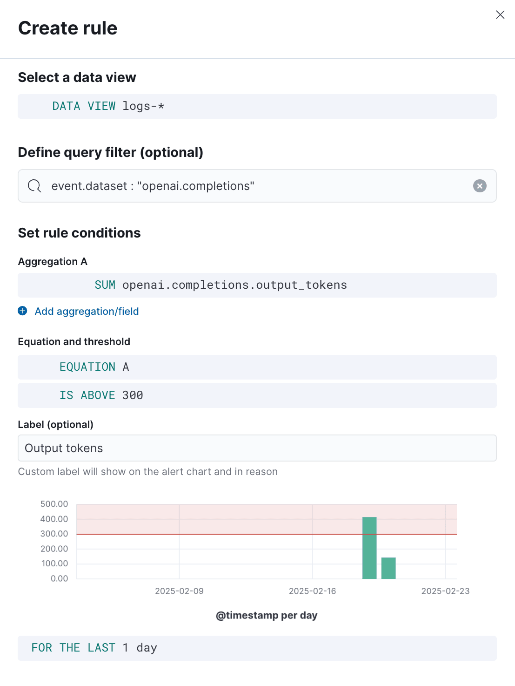Click the plus icon next to Add aggregation/field
This screenshot has width=515, height=686.
[x=22, y=311]
